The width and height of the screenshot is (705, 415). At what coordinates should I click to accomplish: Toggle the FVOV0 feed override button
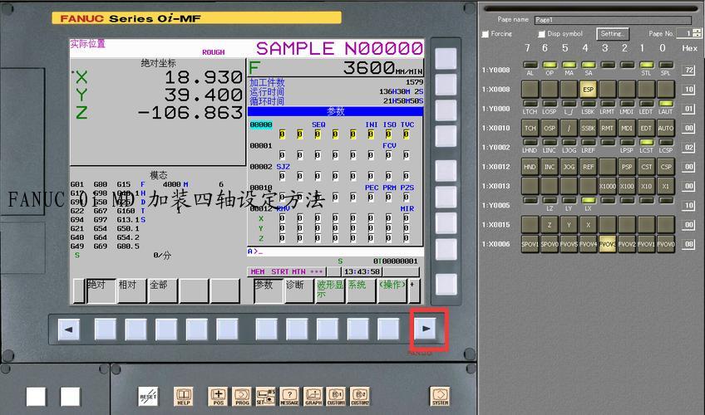(666, 244)
